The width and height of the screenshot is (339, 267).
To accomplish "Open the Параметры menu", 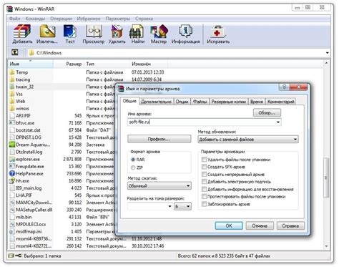I will click(x=118, y=19).
